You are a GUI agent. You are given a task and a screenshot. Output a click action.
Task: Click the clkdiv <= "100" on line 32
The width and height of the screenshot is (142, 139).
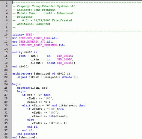45,113
